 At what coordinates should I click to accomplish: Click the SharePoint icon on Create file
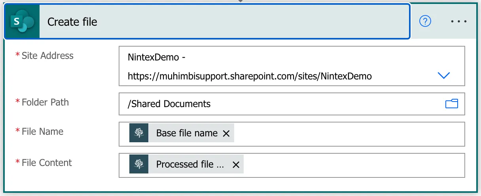click(x=22, y=22)
